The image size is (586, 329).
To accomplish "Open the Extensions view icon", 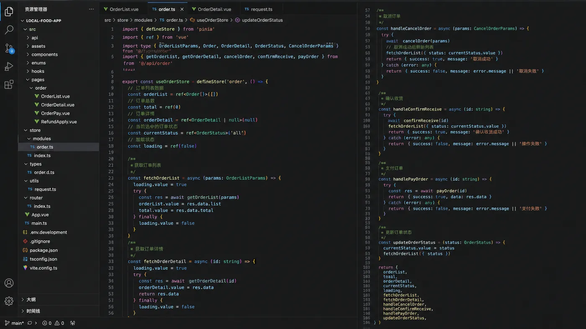I will coord(9,85).
